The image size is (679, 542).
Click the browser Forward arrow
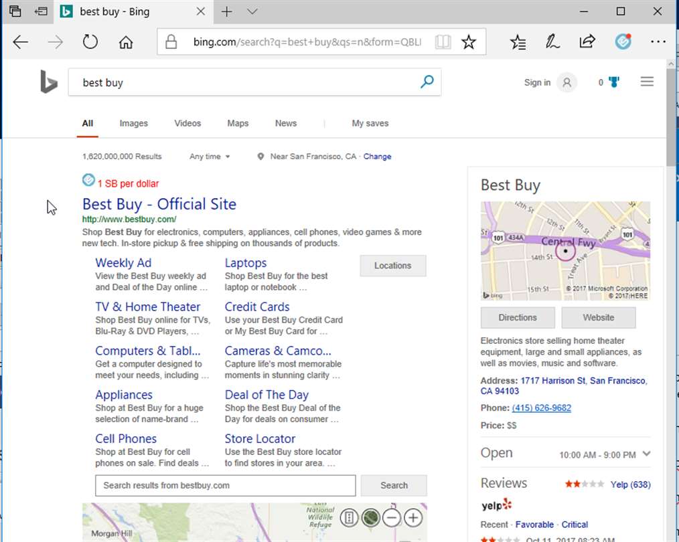pyautogui.click(x=56, y=42)
